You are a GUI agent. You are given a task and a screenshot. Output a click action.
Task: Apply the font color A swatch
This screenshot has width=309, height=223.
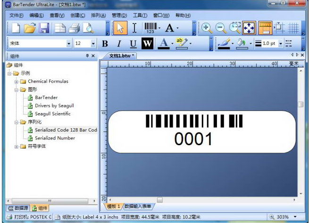[164, 43]
